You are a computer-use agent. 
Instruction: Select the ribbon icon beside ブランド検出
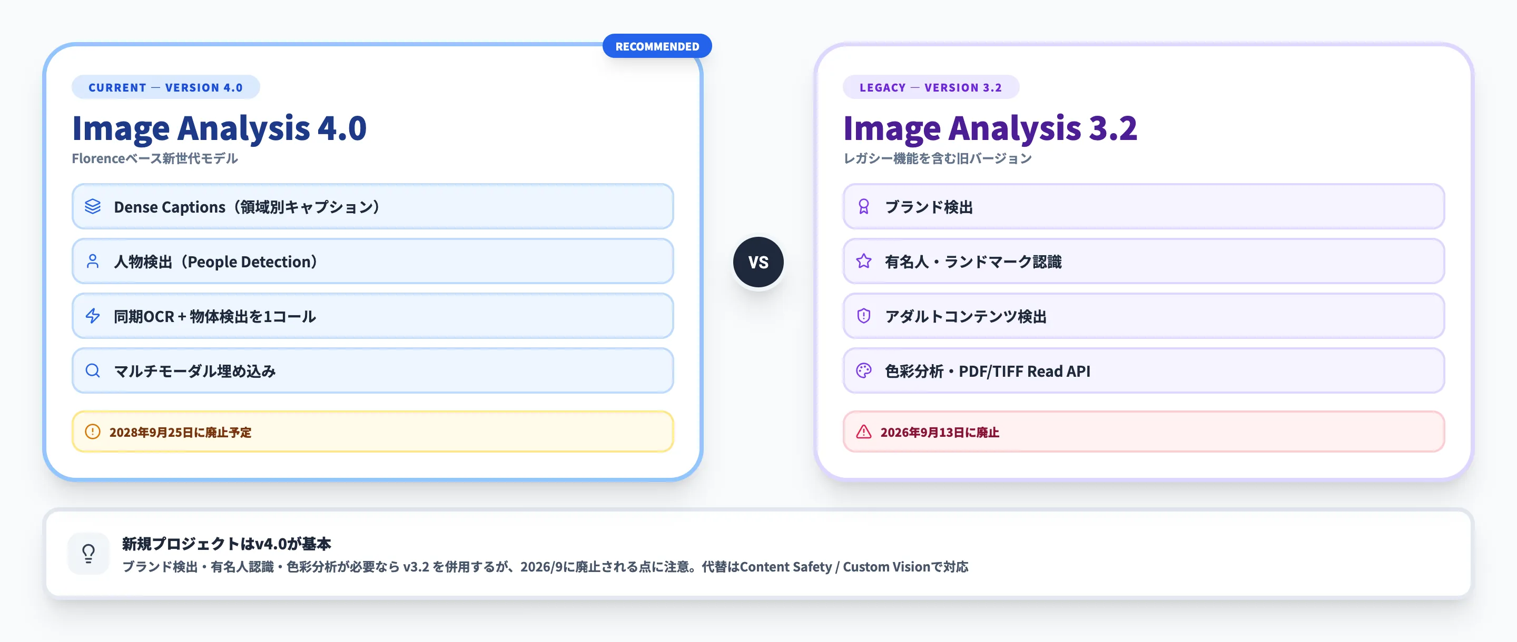[x=863, y=207]
